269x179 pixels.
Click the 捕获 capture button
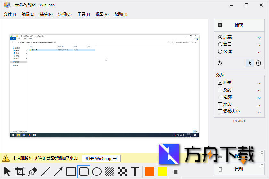click(x=239, y=25)
